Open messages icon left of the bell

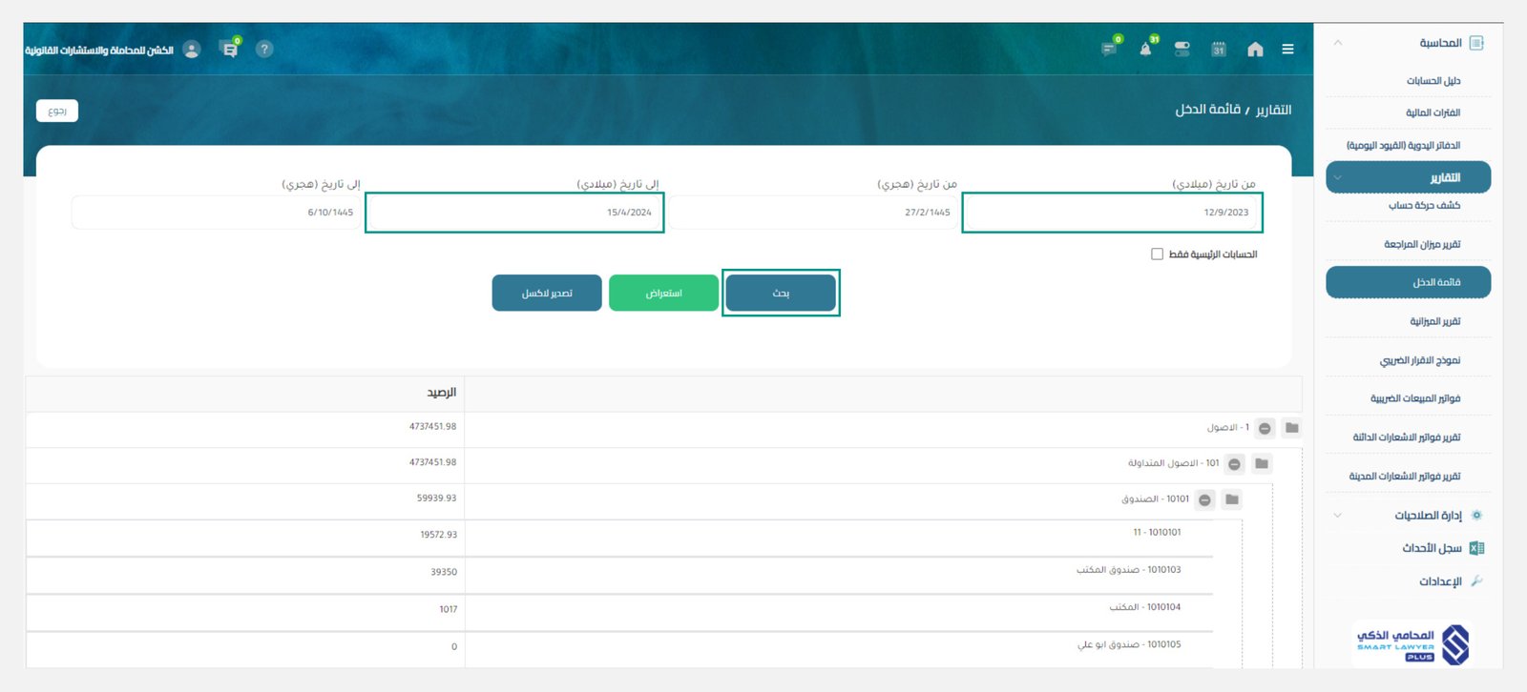click(x=1110, y=48)
